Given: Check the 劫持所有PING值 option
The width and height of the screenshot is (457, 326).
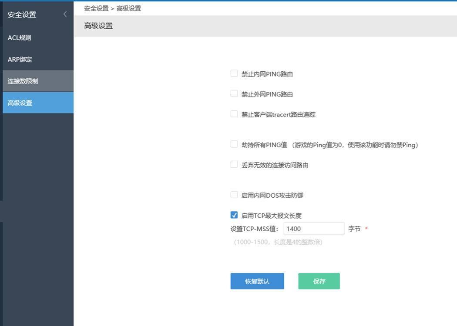Looking at the screenshot, I should click(x=233, y=143).
